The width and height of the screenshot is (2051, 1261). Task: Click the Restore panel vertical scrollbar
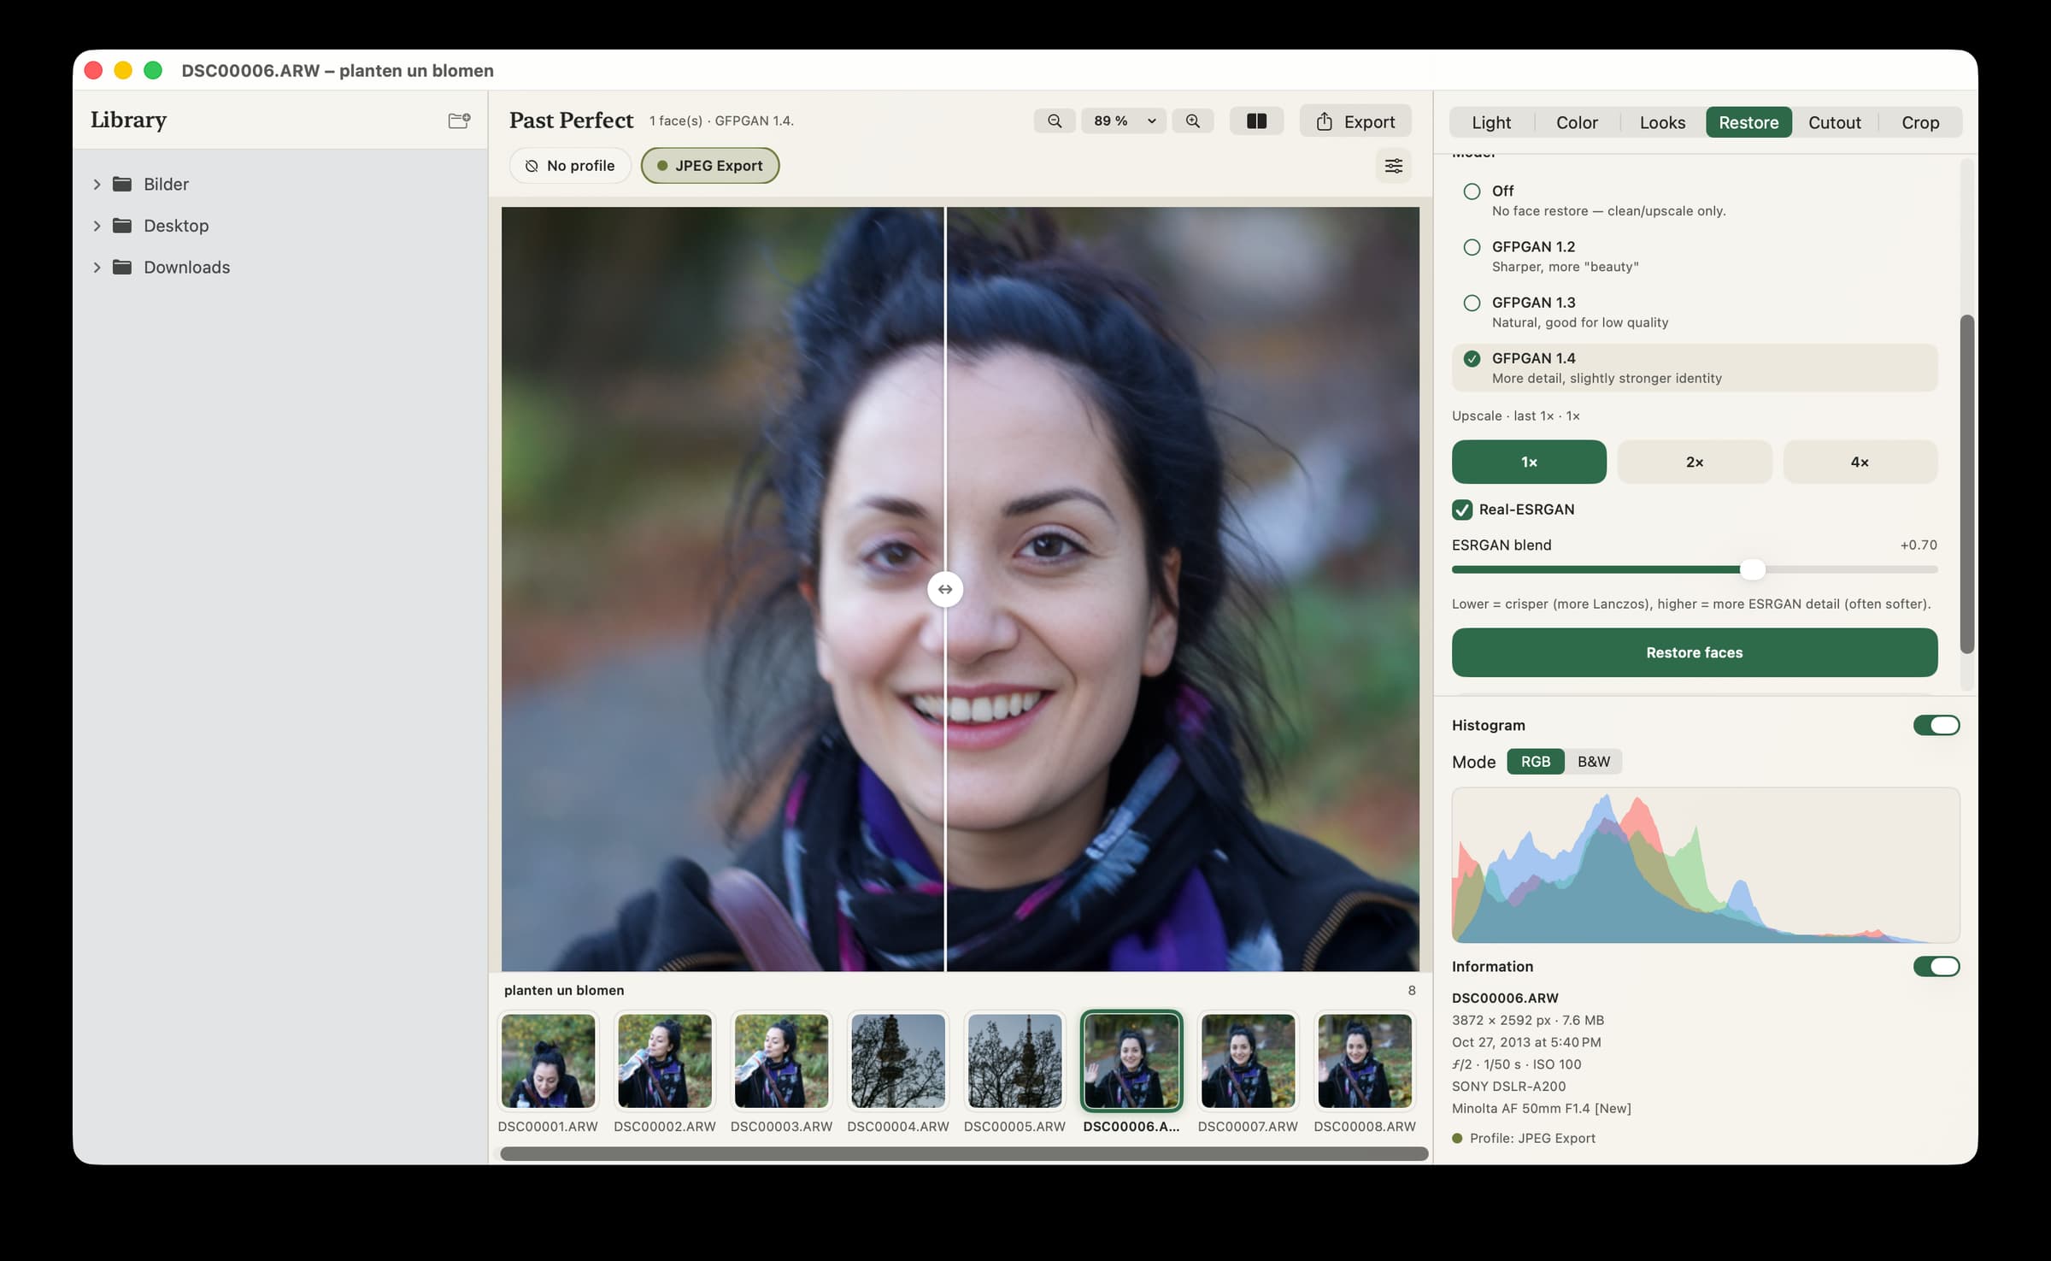point(1966,484)
